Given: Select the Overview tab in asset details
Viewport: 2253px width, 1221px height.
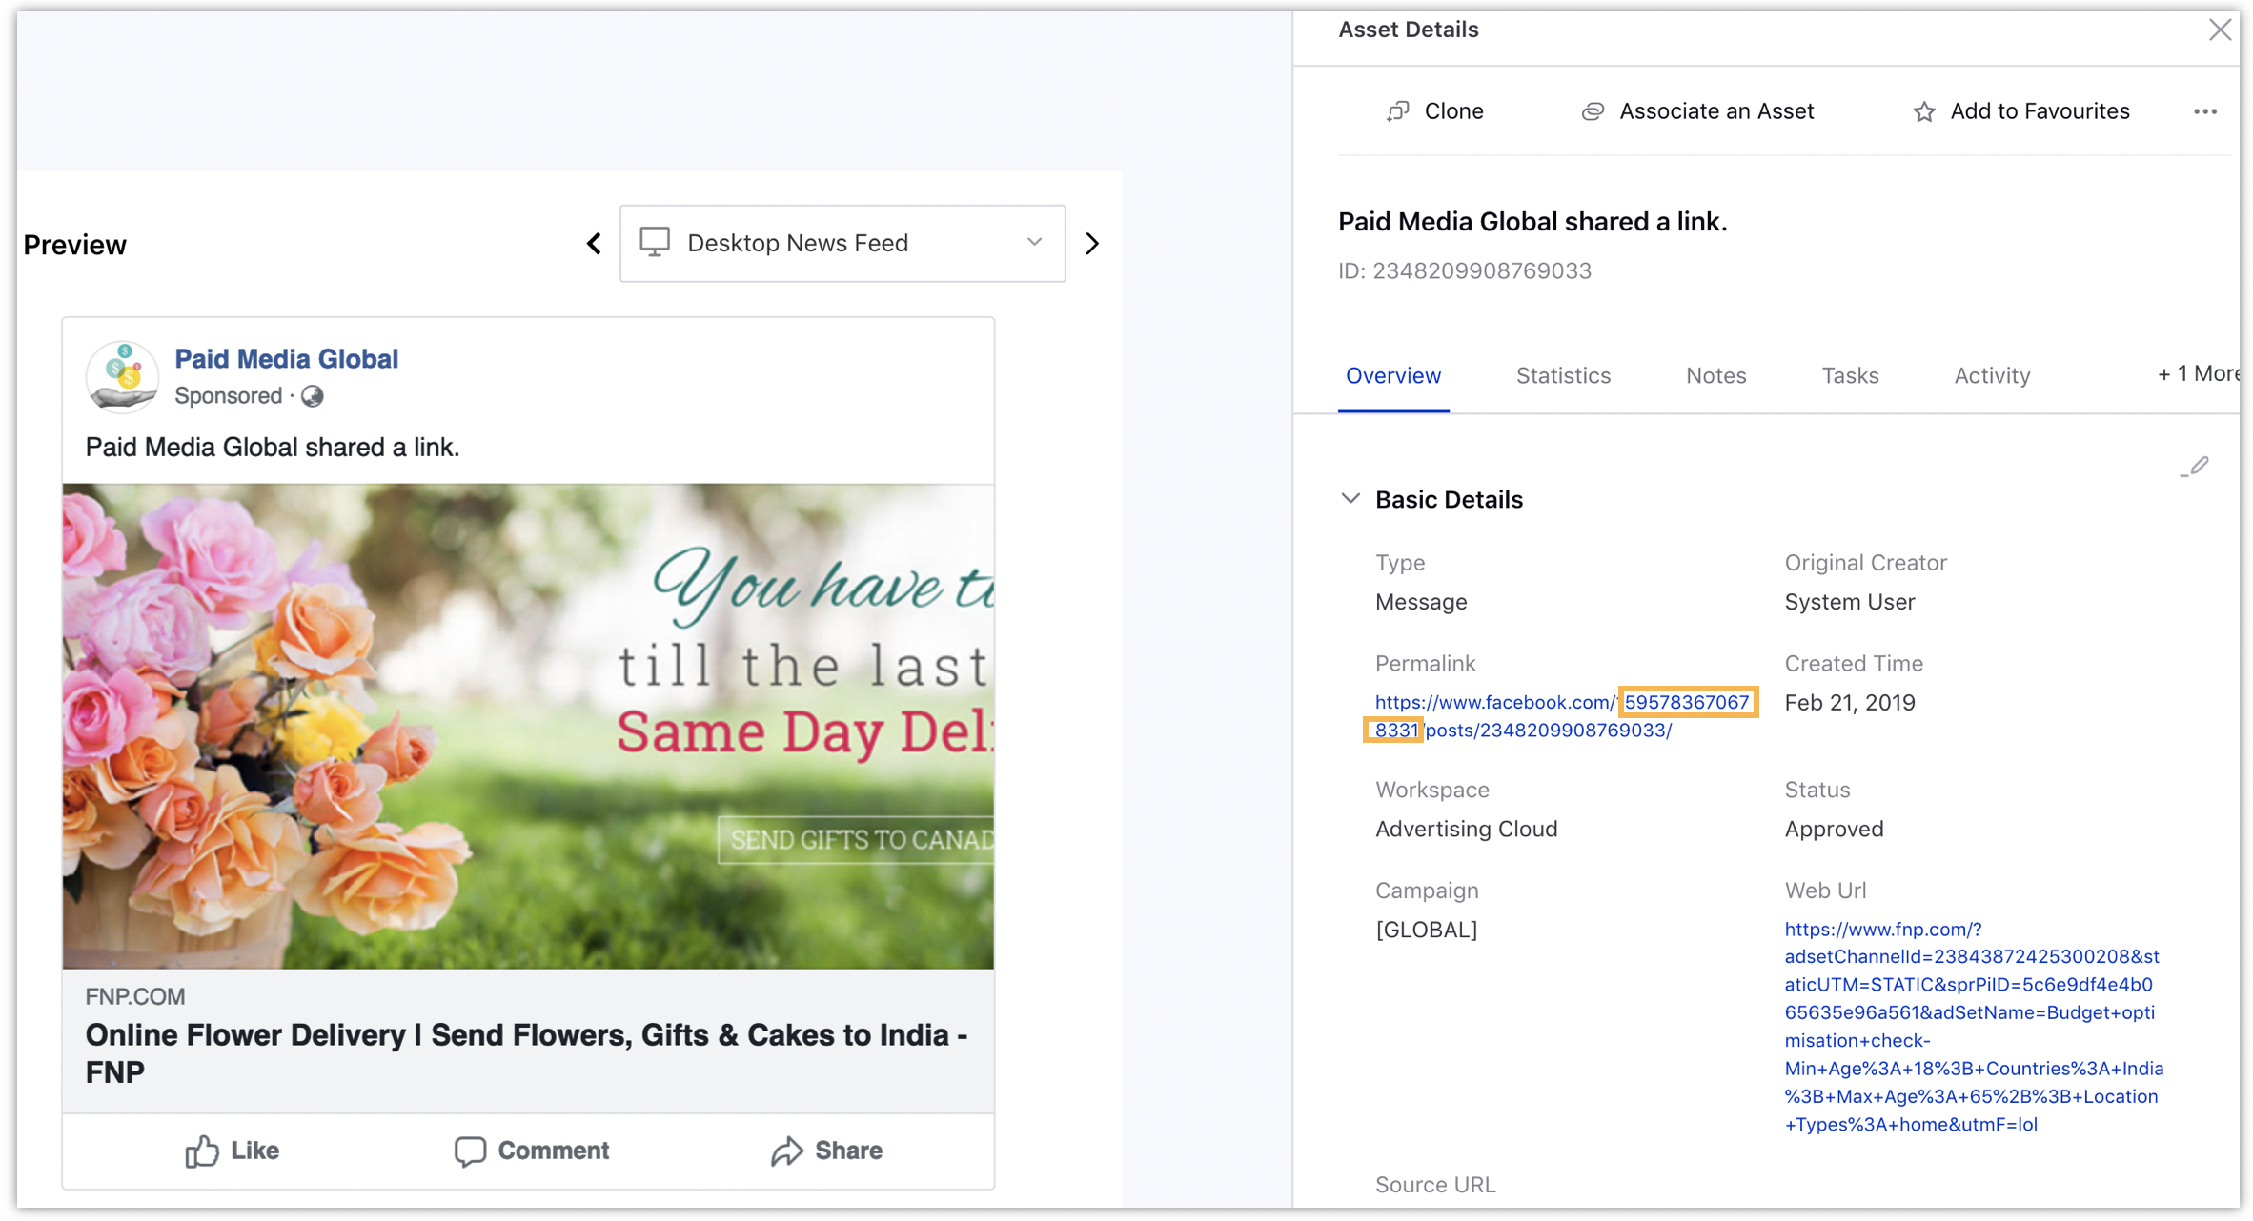Looking at the screenshot, I should coord(1391,374).
